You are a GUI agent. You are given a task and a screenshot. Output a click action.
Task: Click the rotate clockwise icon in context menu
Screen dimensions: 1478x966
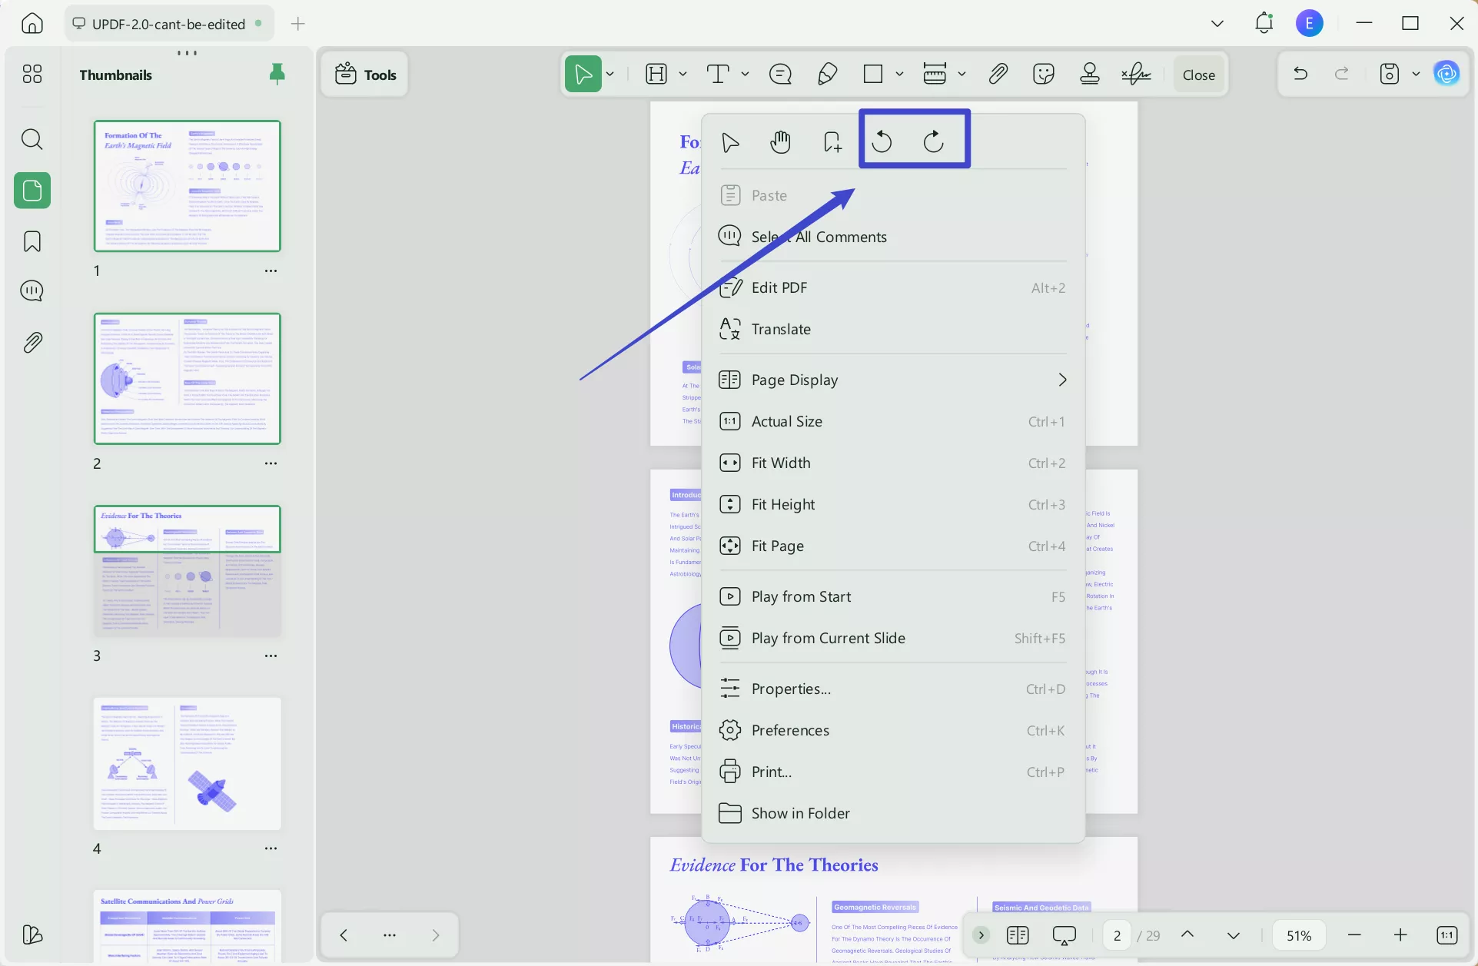pos(933,141)
